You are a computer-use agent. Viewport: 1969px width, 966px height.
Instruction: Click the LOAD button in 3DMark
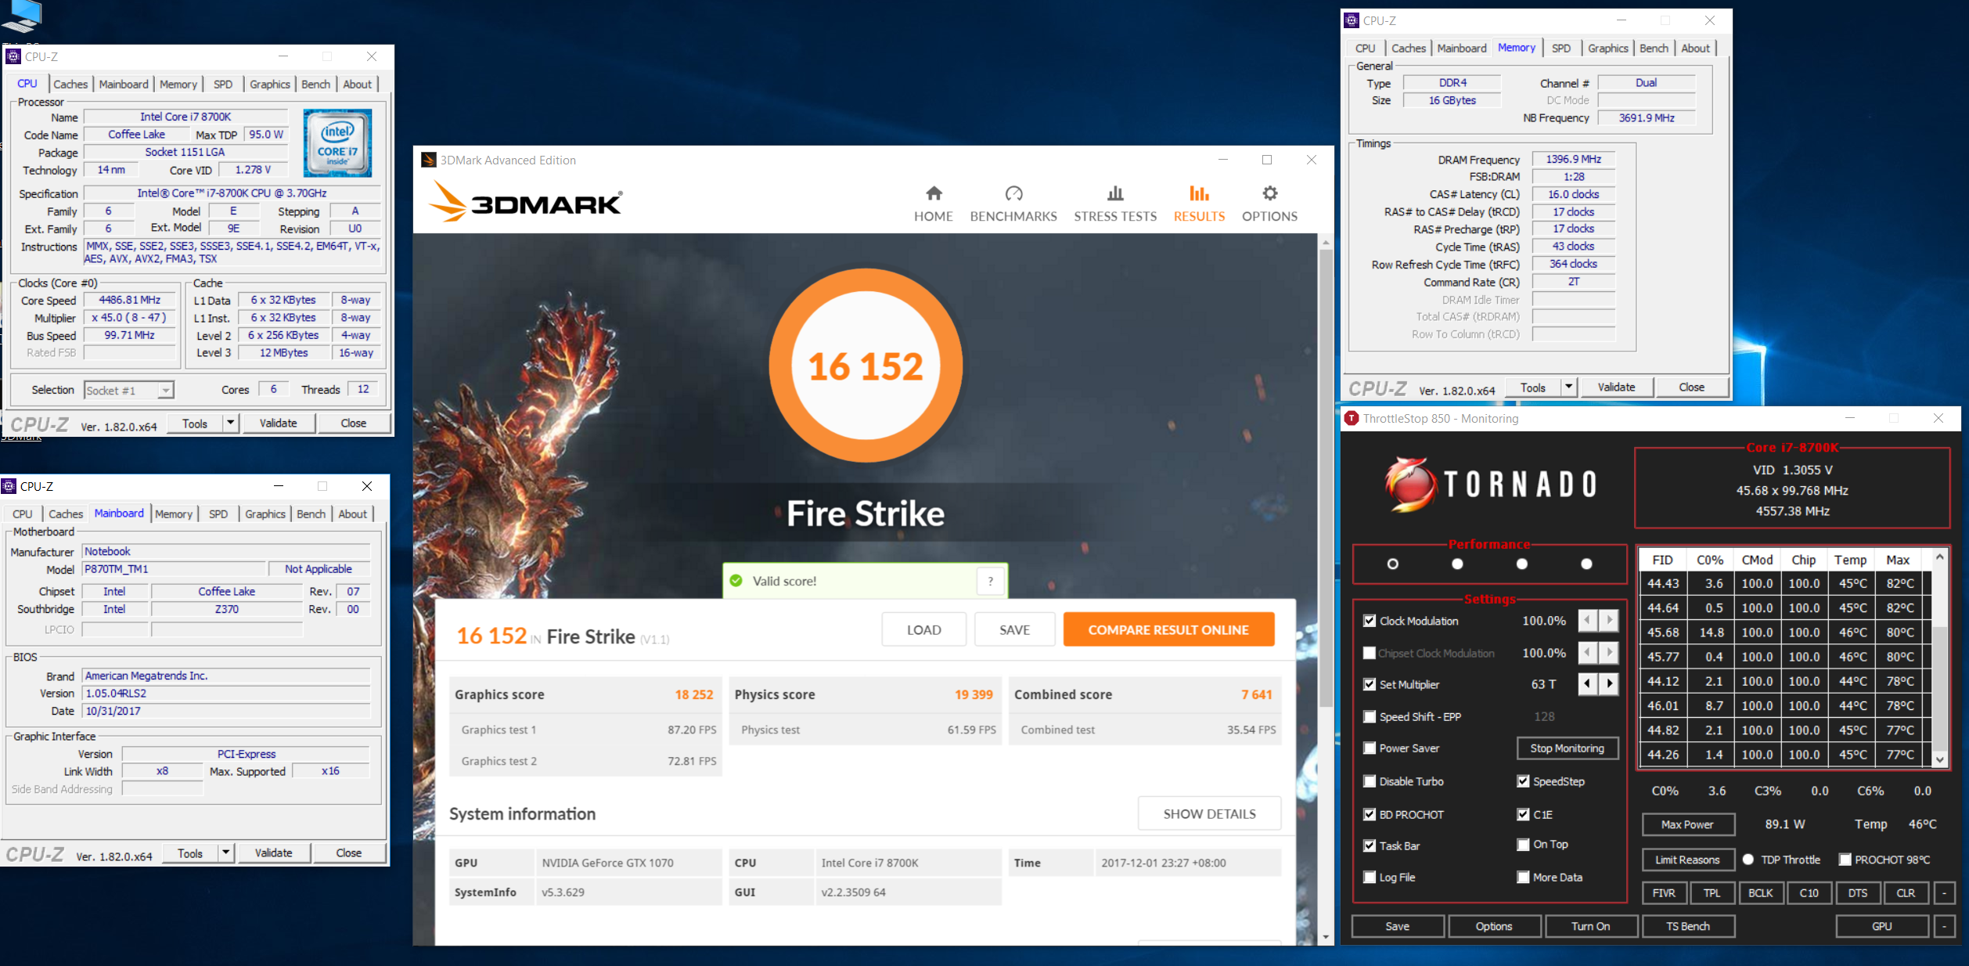(x=923, y=629)
